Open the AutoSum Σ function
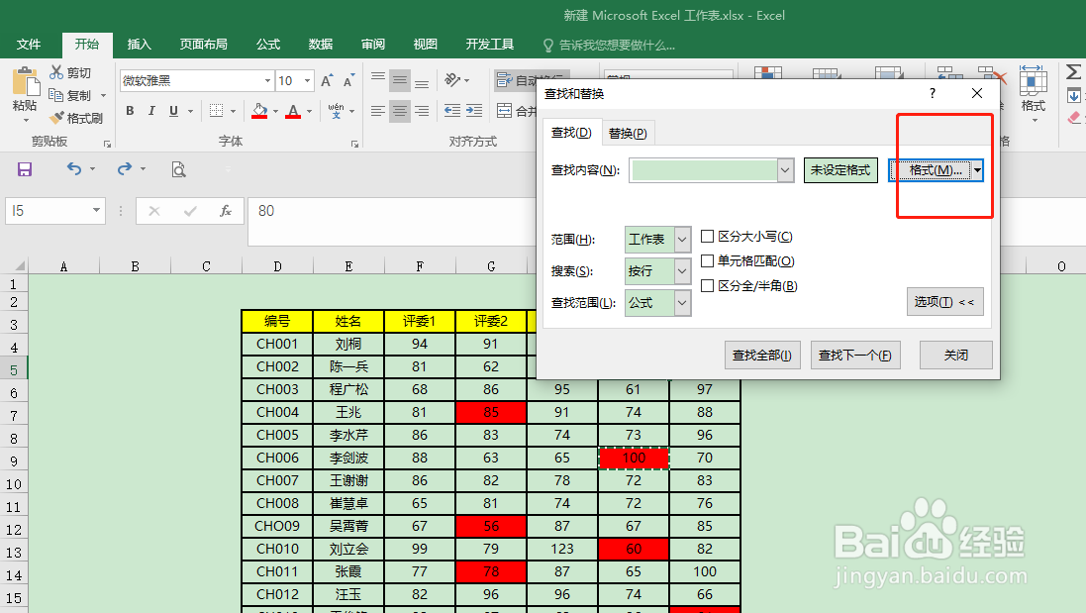The height and width of the screenshot is (613, 1086). [1073, 70]
